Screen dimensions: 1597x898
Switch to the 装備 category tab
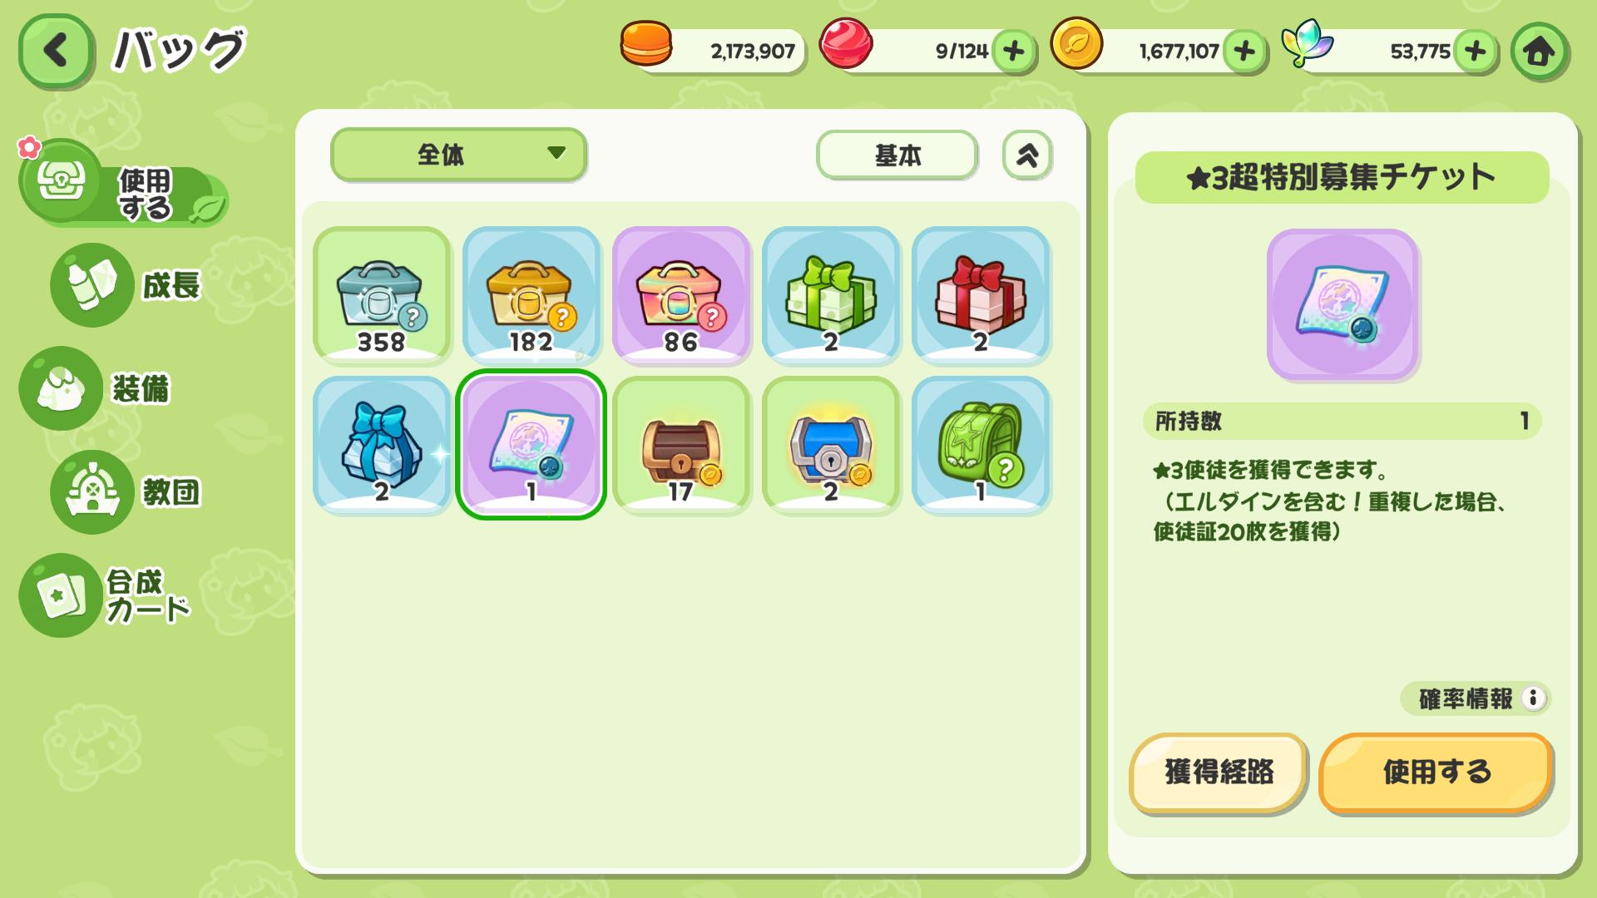97,388
